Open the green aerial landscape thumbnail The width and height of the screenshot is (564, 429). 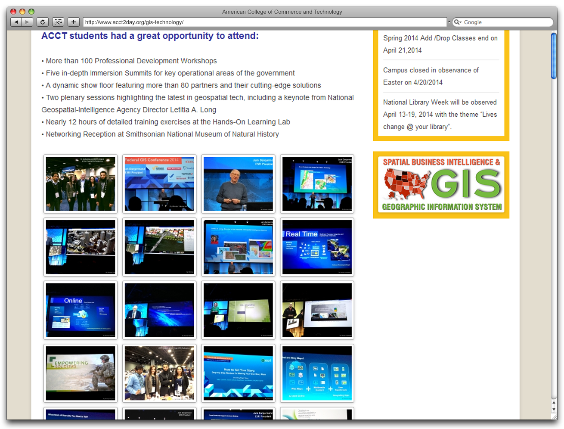tap(159, 247)
